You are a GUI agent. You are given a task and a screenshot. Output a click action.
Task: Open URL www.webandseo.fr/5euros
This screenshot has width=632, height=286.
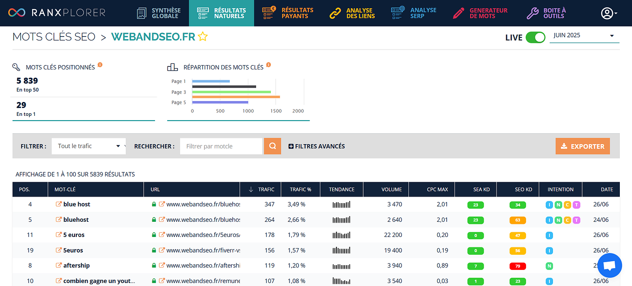(x=203, y=235)
